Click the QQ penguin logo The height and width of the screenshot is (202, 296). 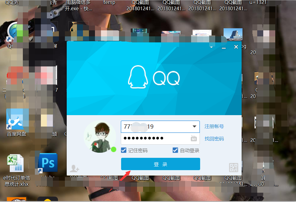tap(138, 77)
